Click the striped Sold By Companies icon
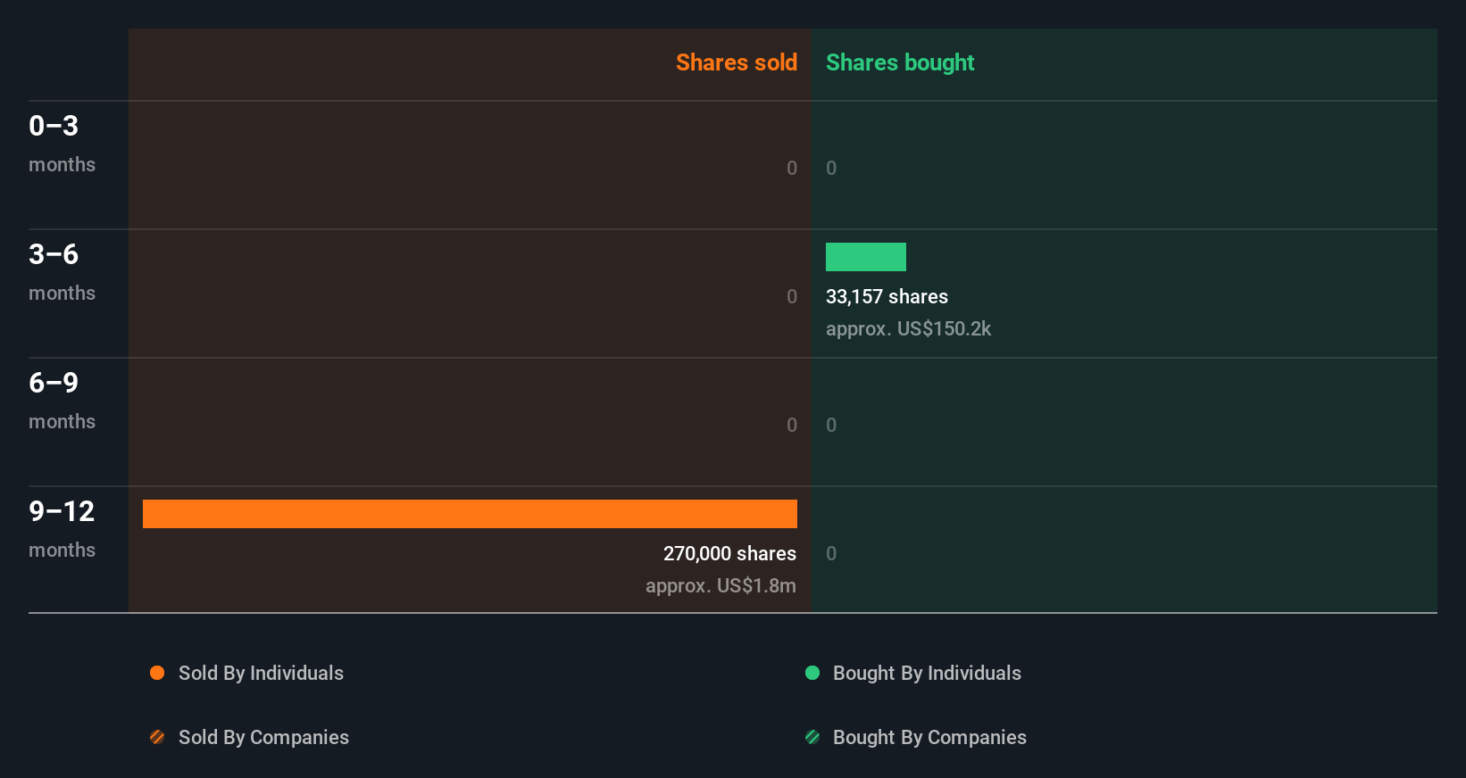 157,737
